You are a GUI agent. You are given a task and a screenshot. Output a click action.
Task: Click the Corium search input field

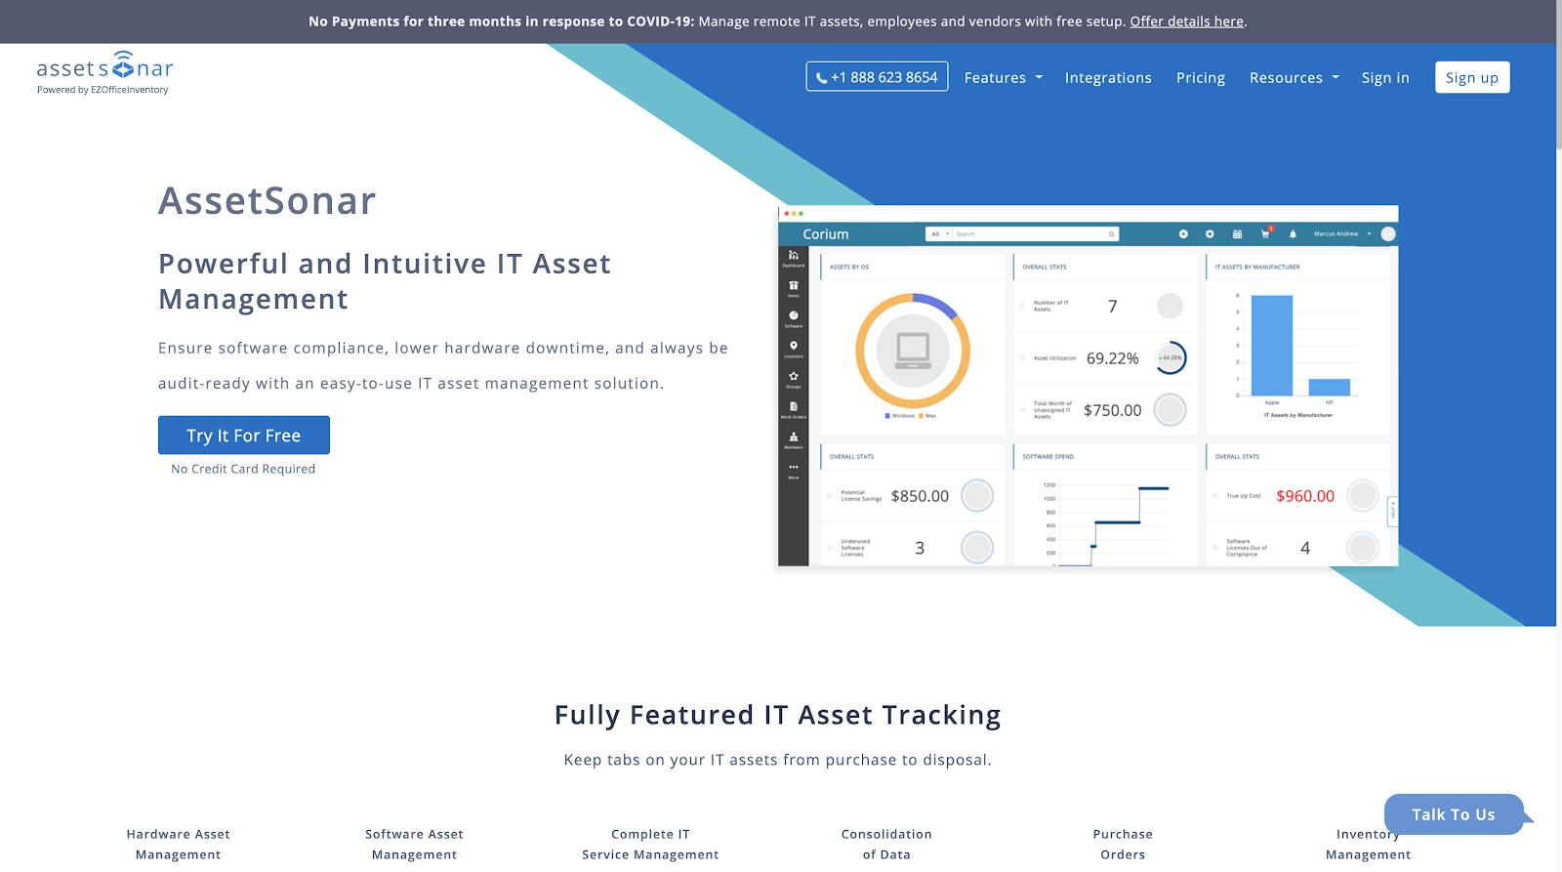(1030, 234)
